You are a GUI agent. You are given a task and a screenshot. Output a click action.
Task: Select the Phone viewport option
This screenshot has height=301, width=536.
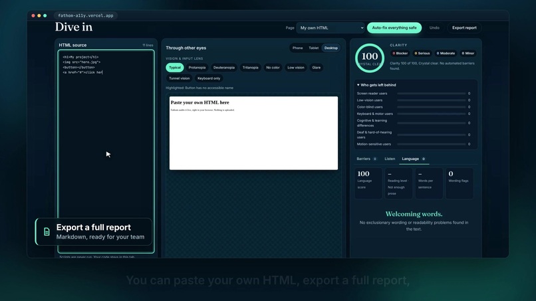pos(297,49)
